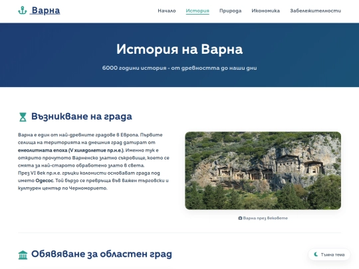The height and width of the screenshot is (269, 359).
Task: Click the moon icon on theme button
Action: tap(316, 254)
